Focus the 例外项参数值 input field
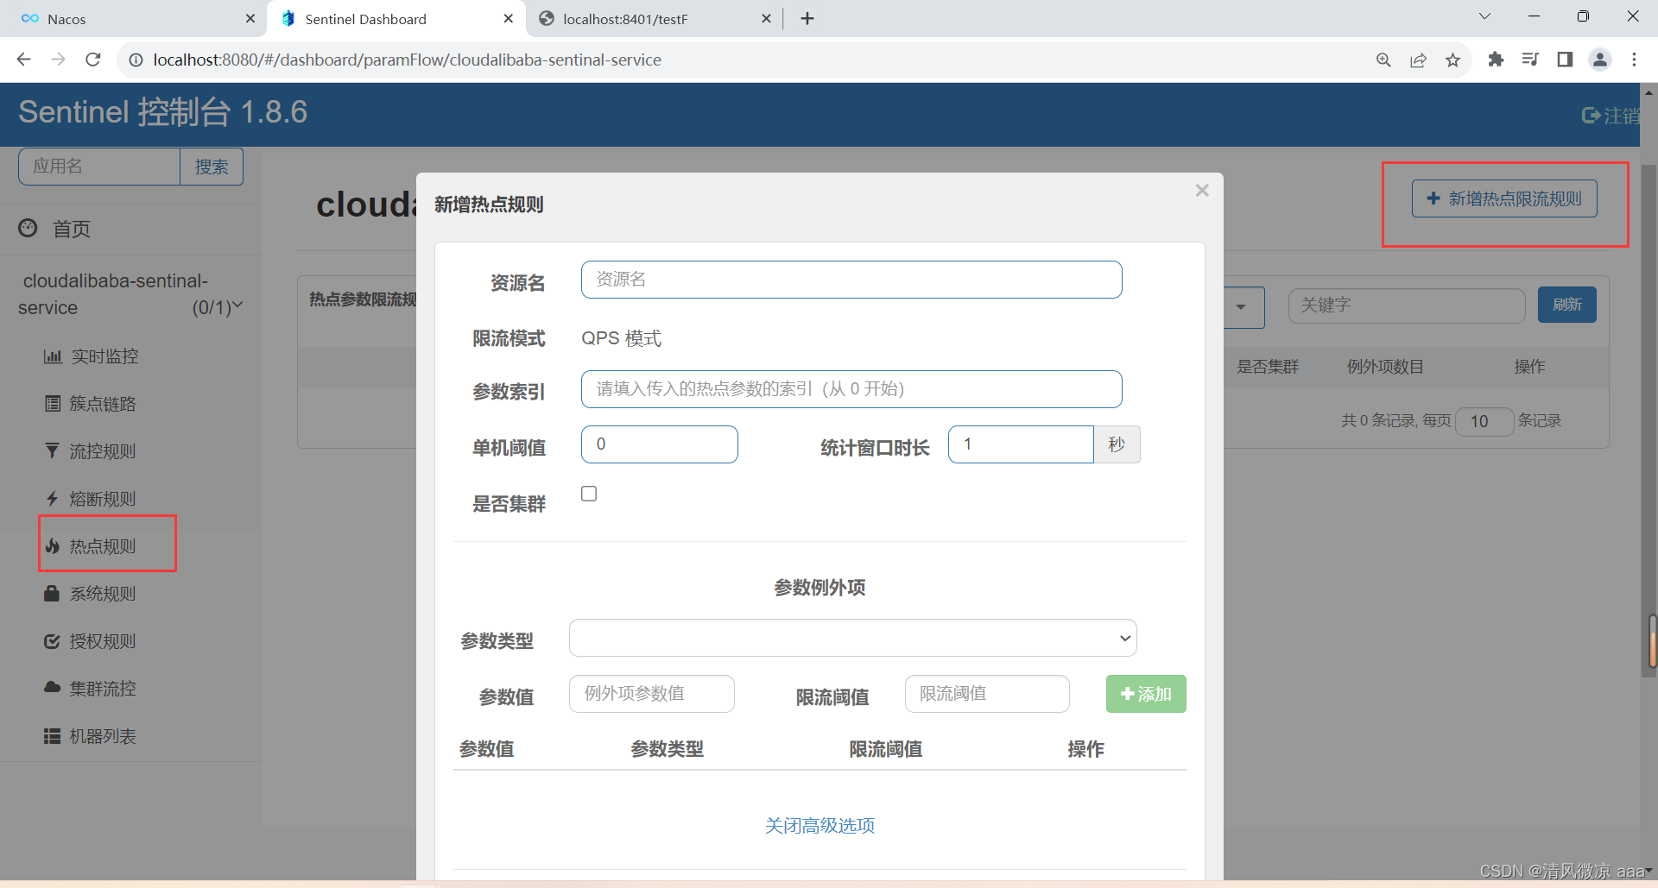The image size is (1658, 888). (652, 694)
